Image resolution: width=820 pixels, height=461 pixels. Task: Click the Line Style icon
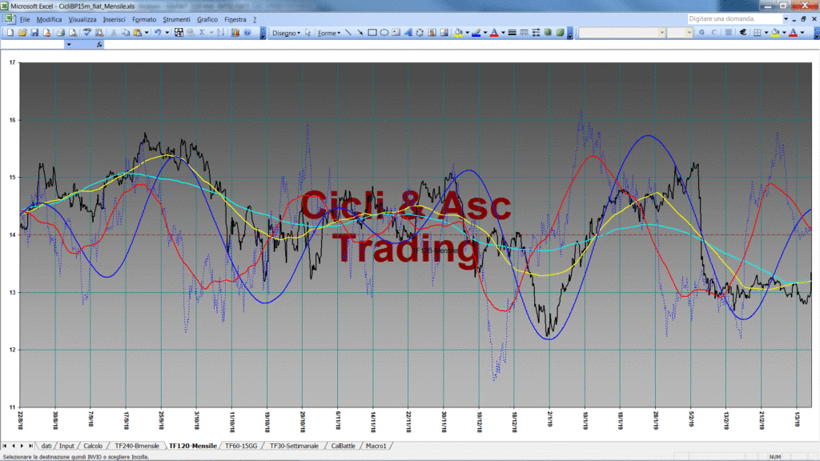point(512,32)
